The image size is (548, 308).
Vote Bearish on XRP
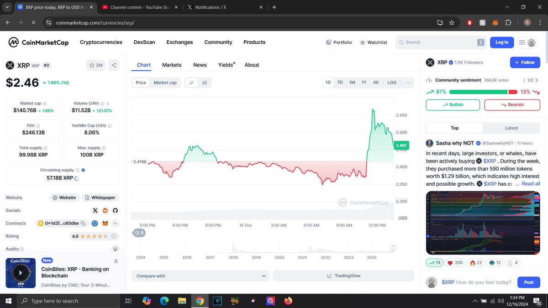coord(512,104)
